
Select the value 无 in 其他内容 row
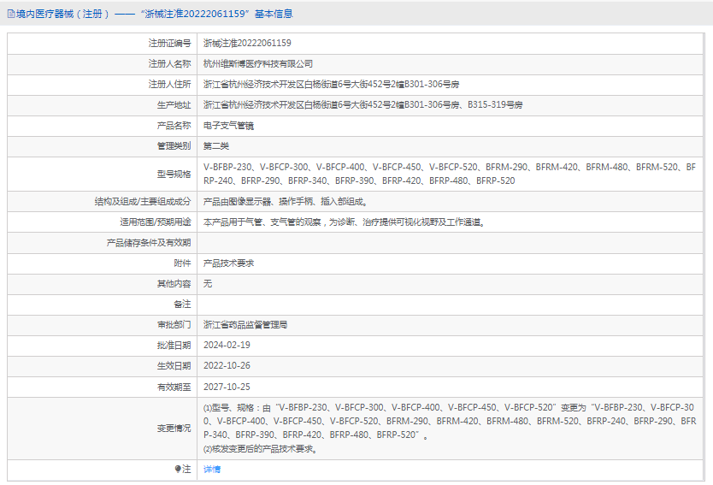point(208,283)
